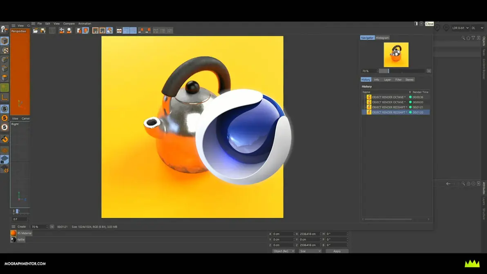
Task: Click the navigator kettle thumbnail preview
Action: (x=396, y=55)
